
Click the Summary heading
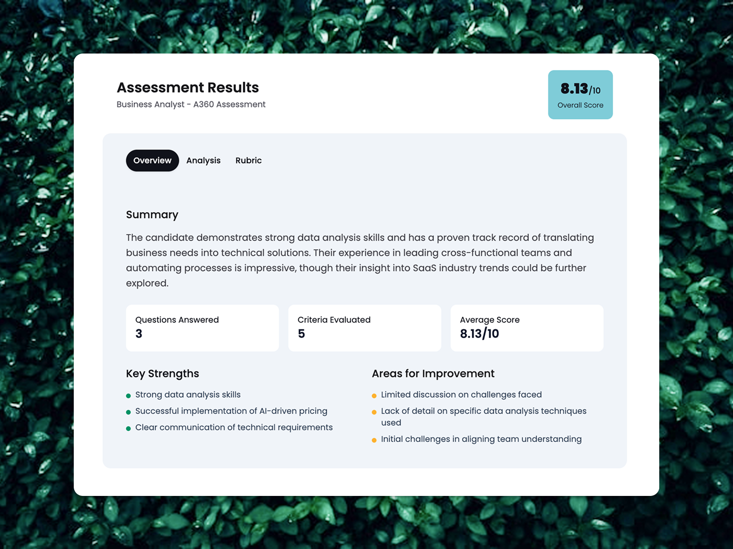click(x=152, y=215)
